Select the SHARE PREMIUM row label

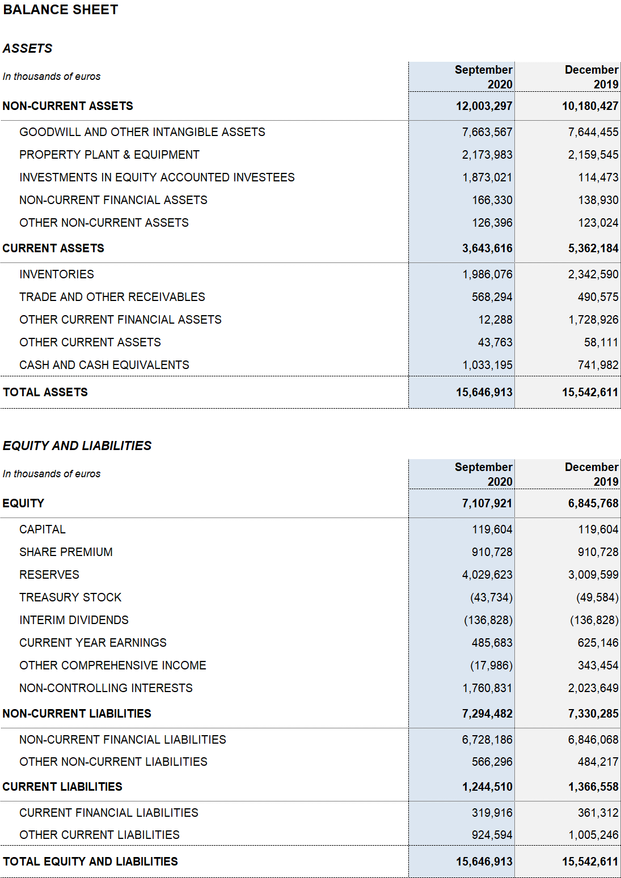(66, 552)
